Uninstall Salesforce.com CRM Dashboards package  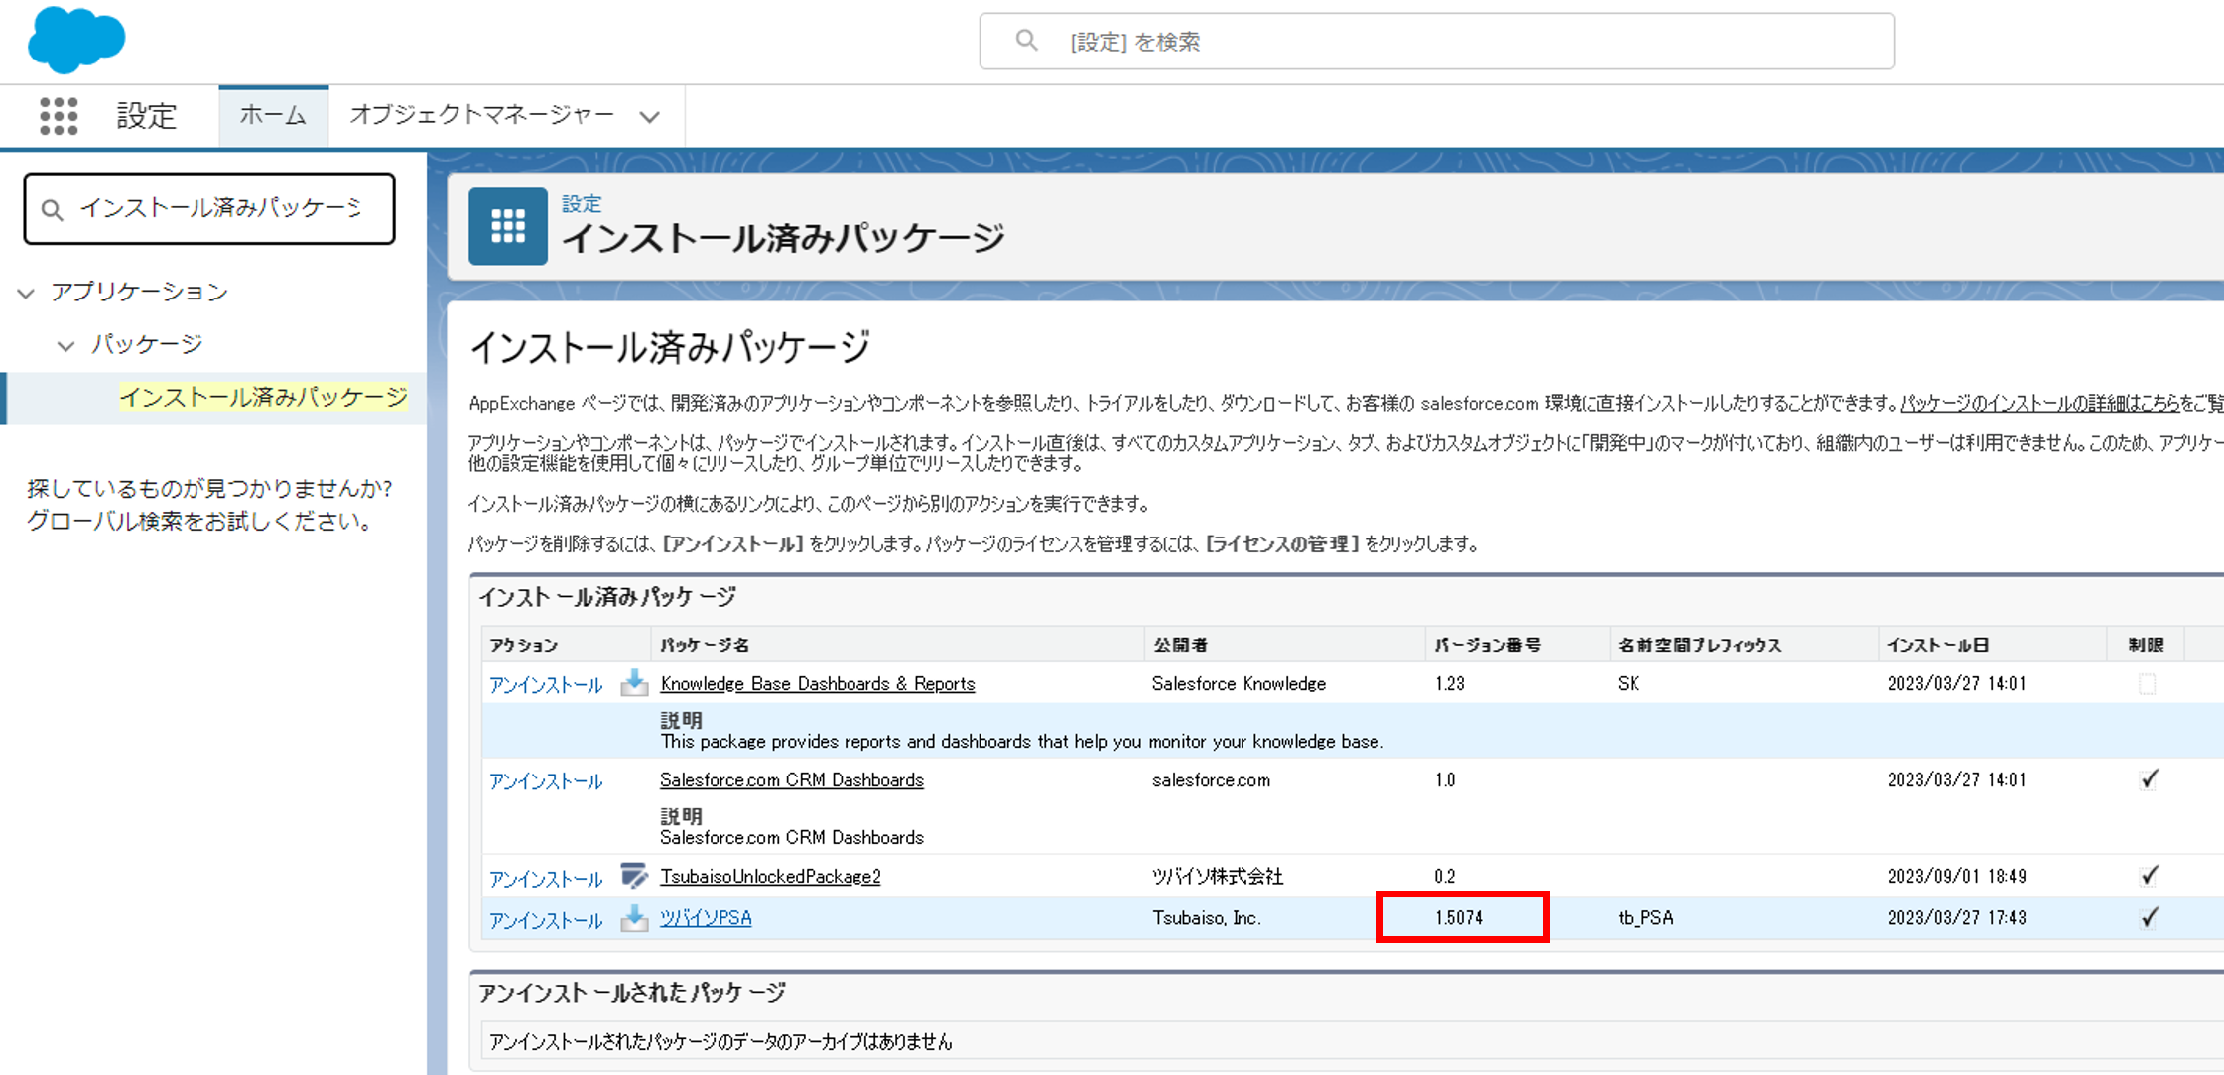(546, 781)
